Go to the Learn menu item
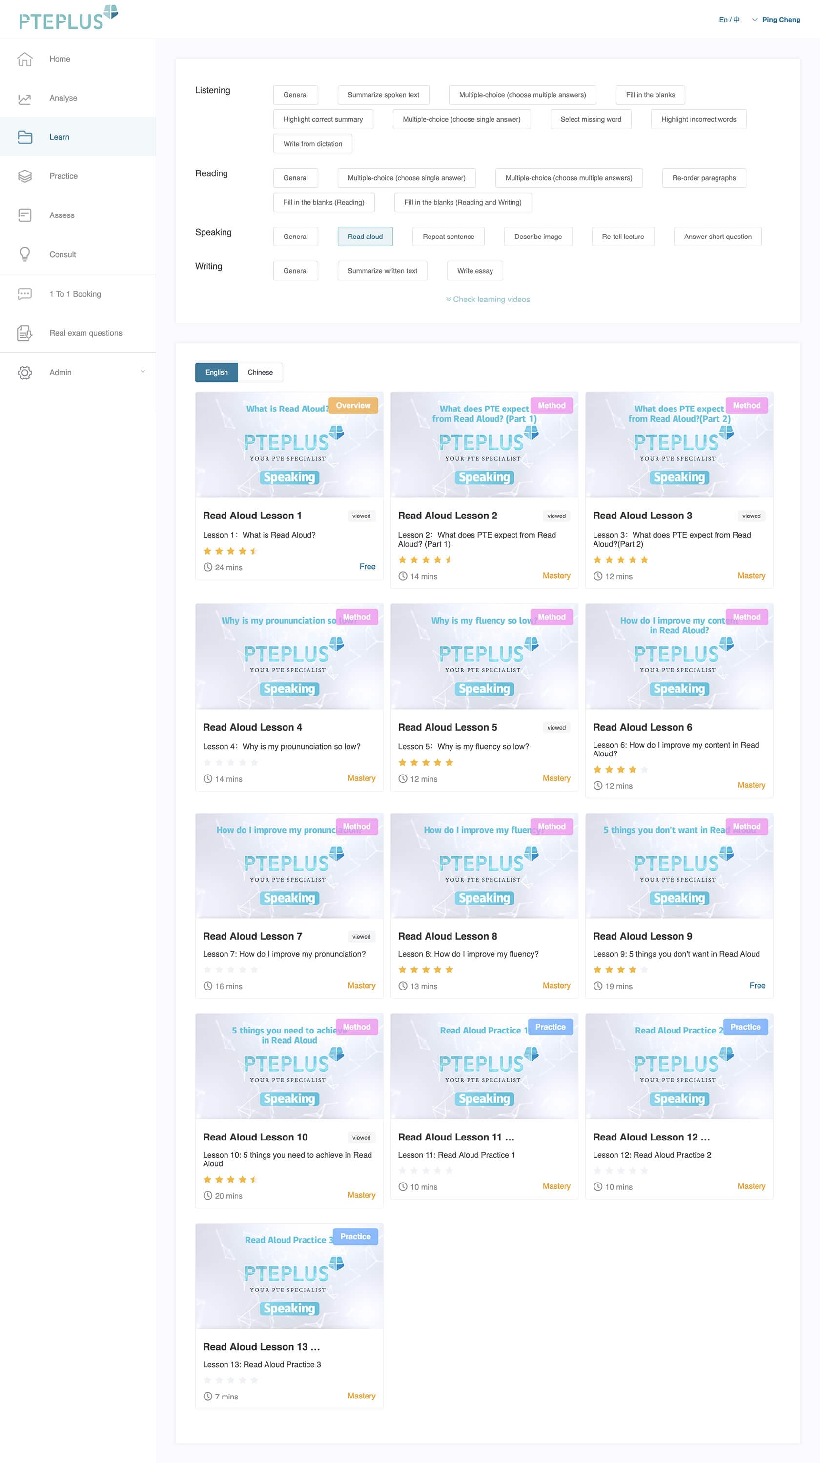The height and width of the screenshot is (1463, 820). pos(59,137)
